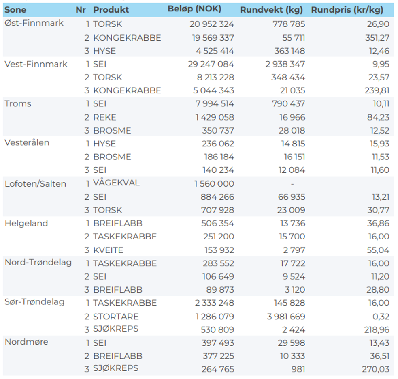Click the Øst-Finnmark zone cell
Image resolution: width=398 pixels, height=379 pixels.
point(34,23)
